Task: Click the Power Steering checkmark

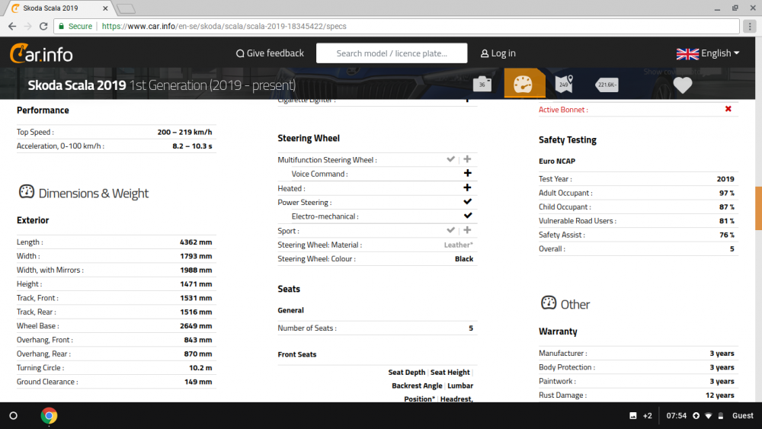Action: pos(468,202)
